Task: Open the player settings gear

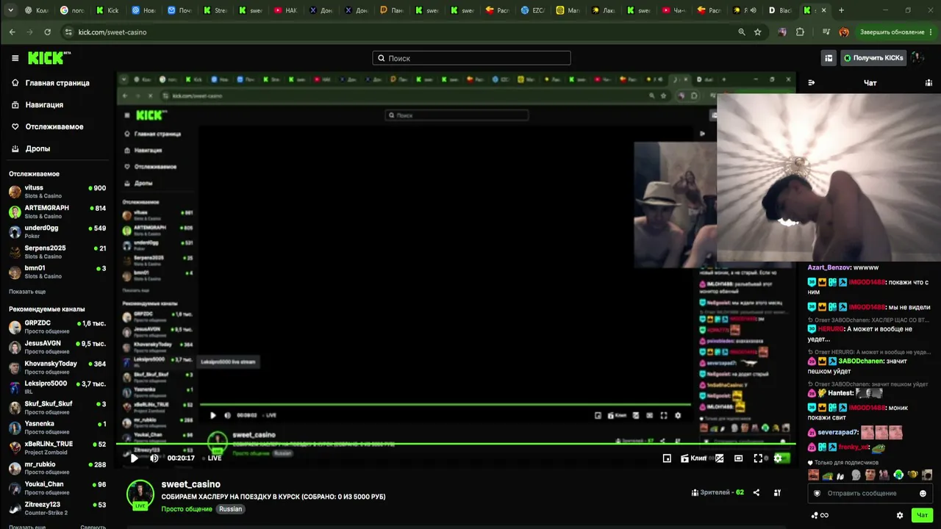Action: pos(778,458)
